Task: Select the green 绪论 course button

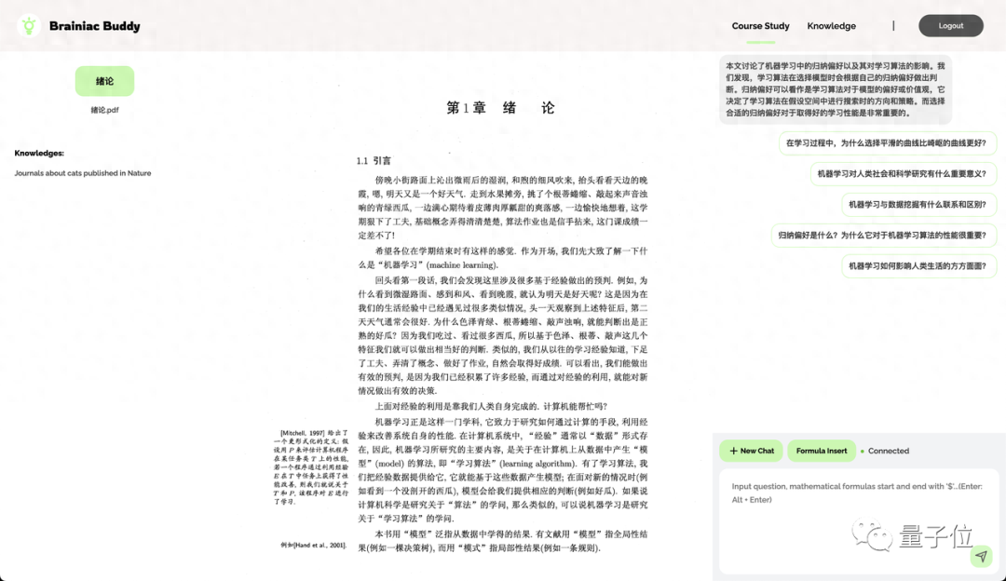Action: pos(104,81)
